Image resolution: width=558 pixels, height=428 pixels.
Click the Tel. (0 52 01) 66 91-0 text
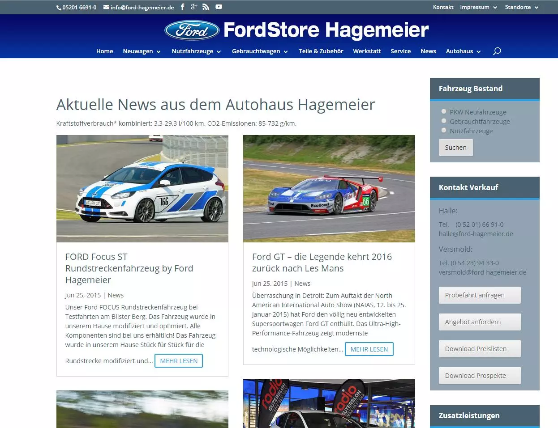471,225
